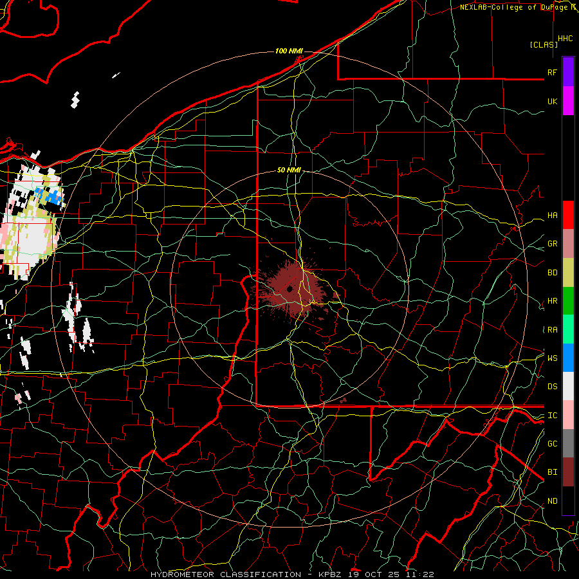
Task: Click the RA legend label
Action: pyautogui.click(x=552, y=330)
